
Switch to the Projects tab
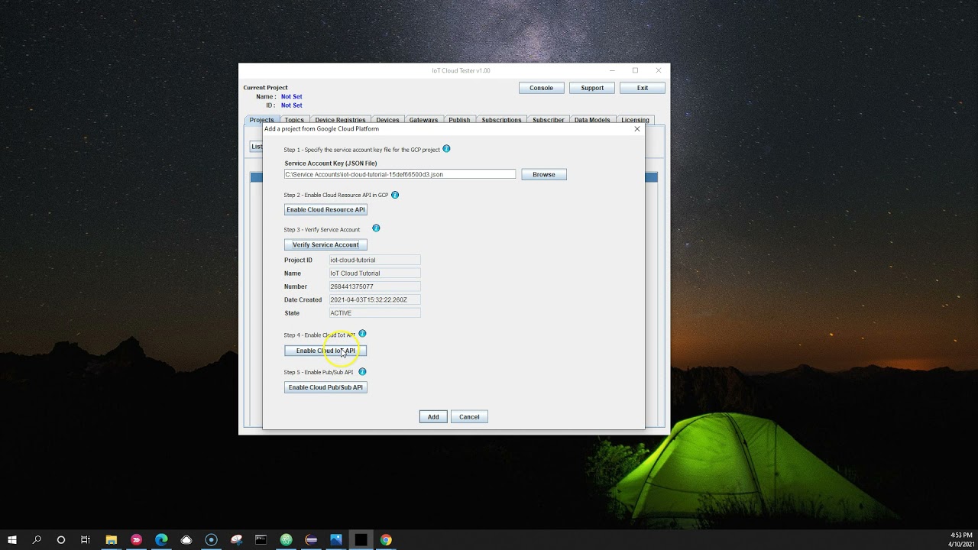pyautogui.click(x=261, y=120)
